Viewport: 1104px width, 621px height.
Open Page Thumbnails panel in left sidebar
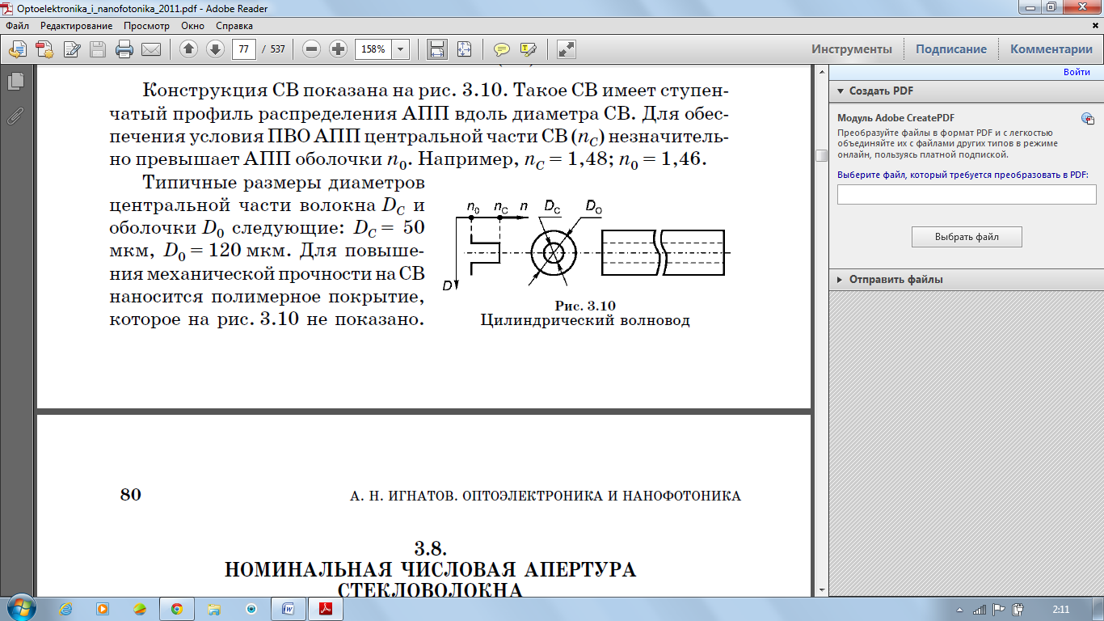point(15,82)
